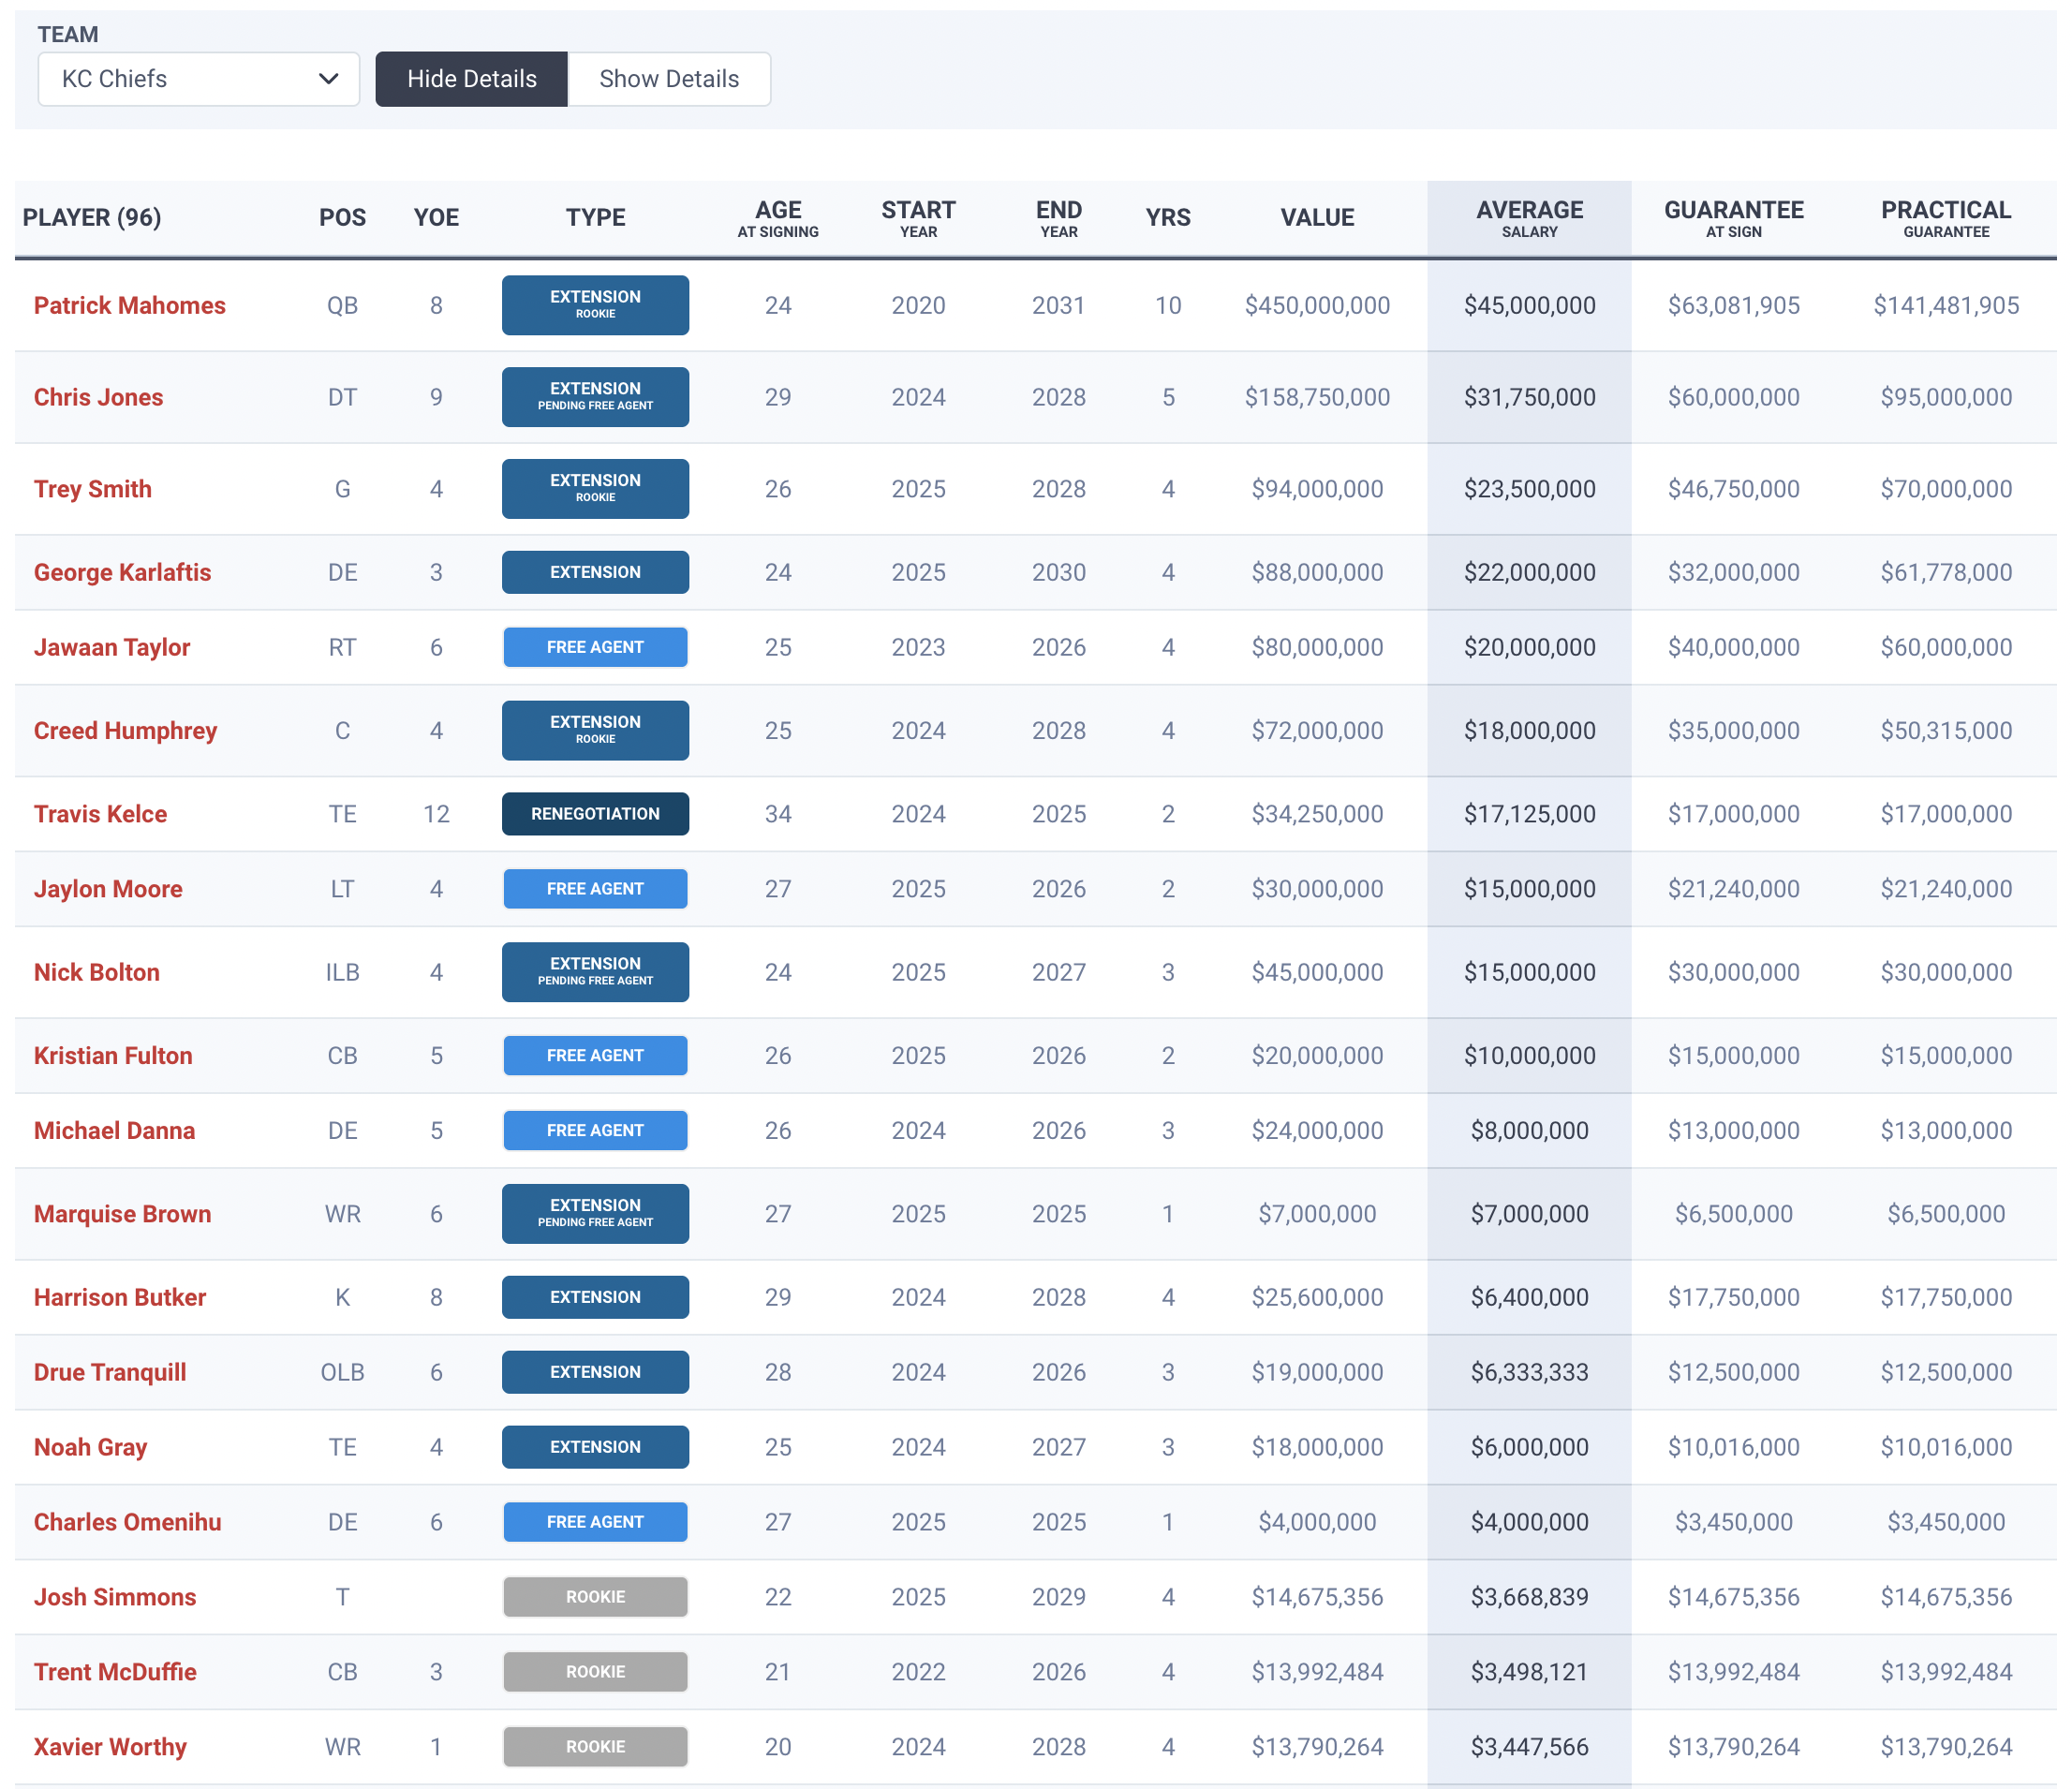Sort by Start Year column header

(918, 218)
